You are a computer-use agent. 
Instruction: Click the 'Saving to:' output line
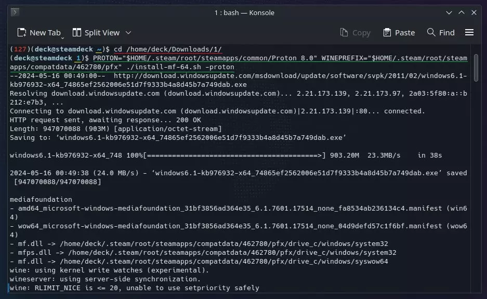point(178,137)
